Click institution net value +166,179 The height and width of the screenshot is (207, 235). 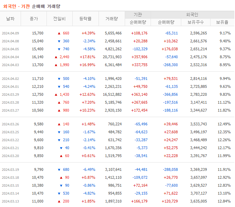(x=140, y=201)
